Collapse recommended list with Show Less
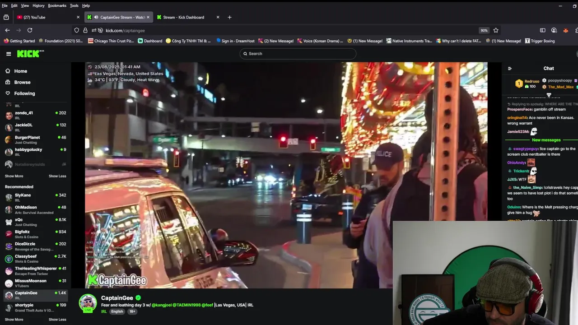 click(x=57, y=320)
